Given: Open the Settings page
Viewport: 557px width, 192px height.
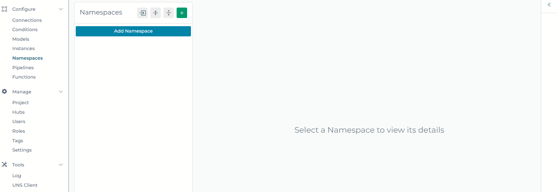Looking at the screenshot, I should tap(22, 150).
